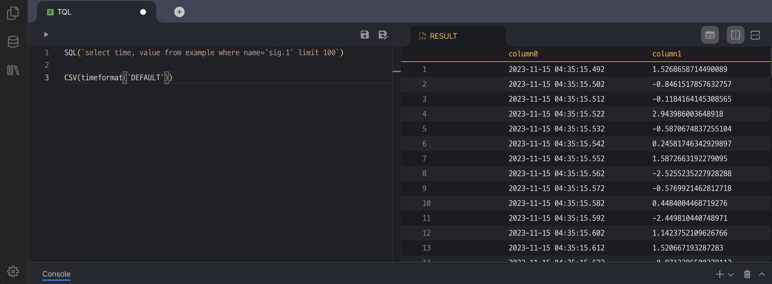This screenshot has height=284, width=772.
Task: Toggle horizontal split panel layout
Action: pyautogui.click(x=755, y=35)
